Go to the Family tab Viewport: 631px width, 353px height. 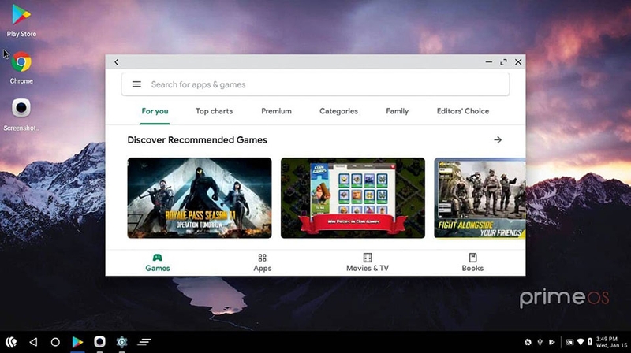pos(398,111)
